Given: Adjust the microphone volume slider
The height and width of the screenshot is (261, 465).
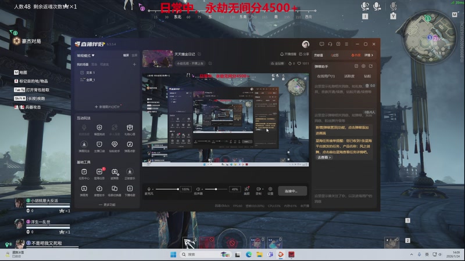Looking at the screenshot, I should [167, 189].
